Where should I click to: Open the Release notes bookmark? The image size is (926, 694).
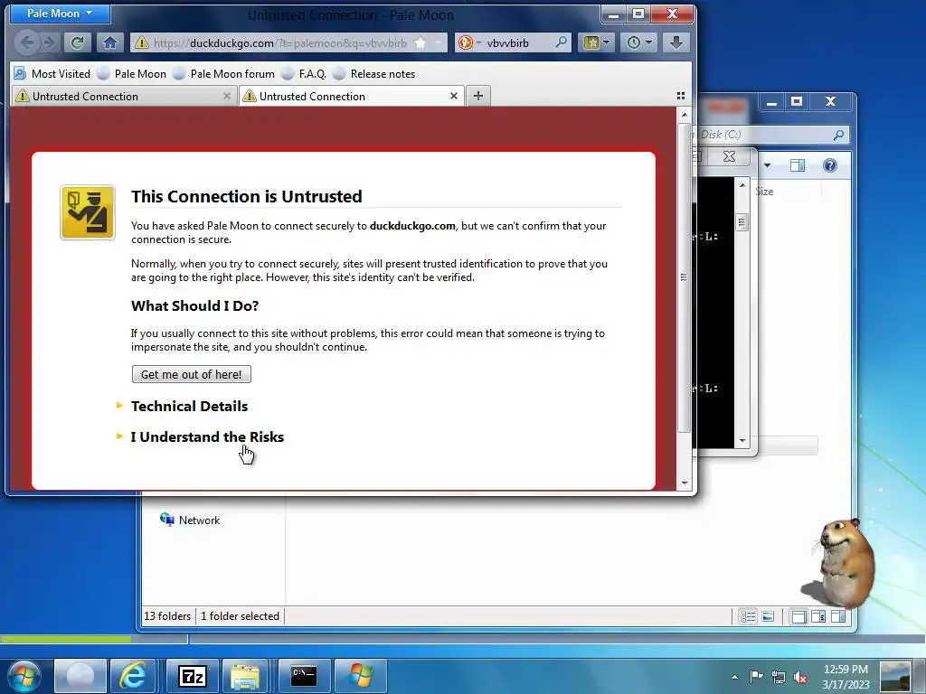[x=373, y=74]
